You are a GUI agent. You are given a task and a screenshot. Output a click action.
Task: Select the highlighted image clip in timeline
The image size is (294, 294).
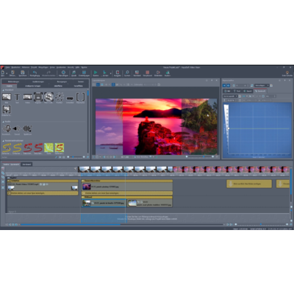[104, 203]
